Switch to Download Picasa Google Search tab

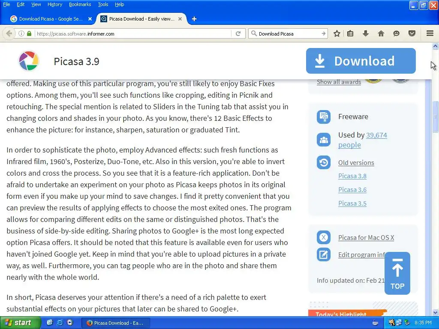point(51,19)
